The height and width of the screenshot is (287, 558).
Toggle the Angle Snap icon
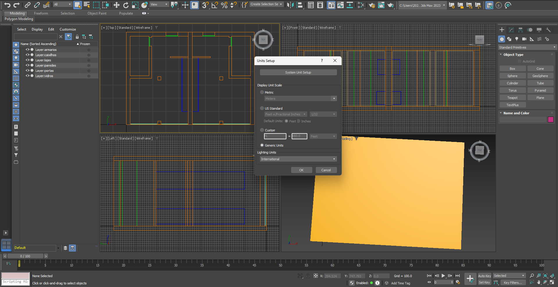tap(215, 5)
